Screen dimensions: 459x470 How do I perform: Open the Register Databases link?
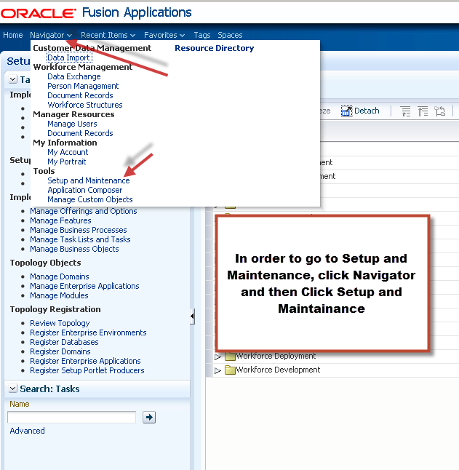click(x=65, y=342)
